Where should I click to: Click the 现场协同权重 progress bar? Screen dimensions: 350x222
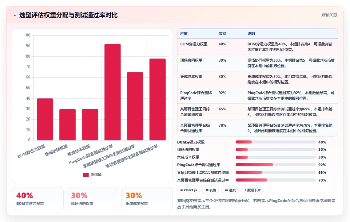[276, 150]
